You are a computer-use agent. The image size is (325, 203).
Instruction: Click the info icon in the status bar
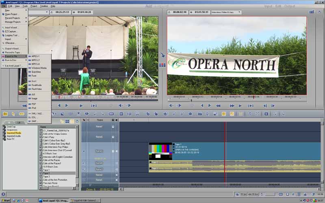click(x=3, y=194)
